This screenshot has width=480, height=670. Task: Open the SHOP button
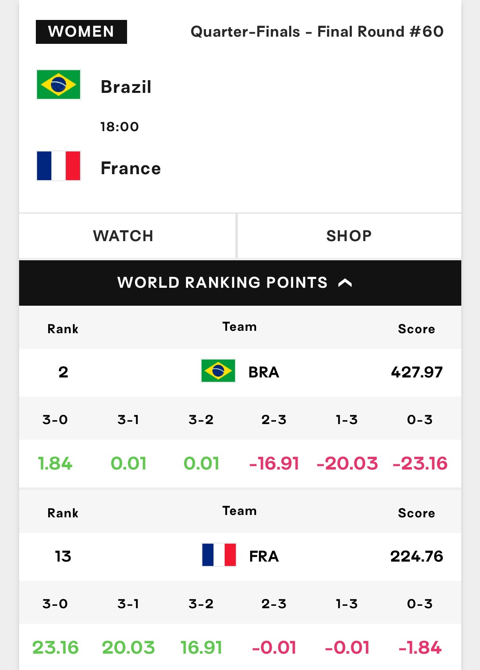pyautogui.click(x=349, y=236)
